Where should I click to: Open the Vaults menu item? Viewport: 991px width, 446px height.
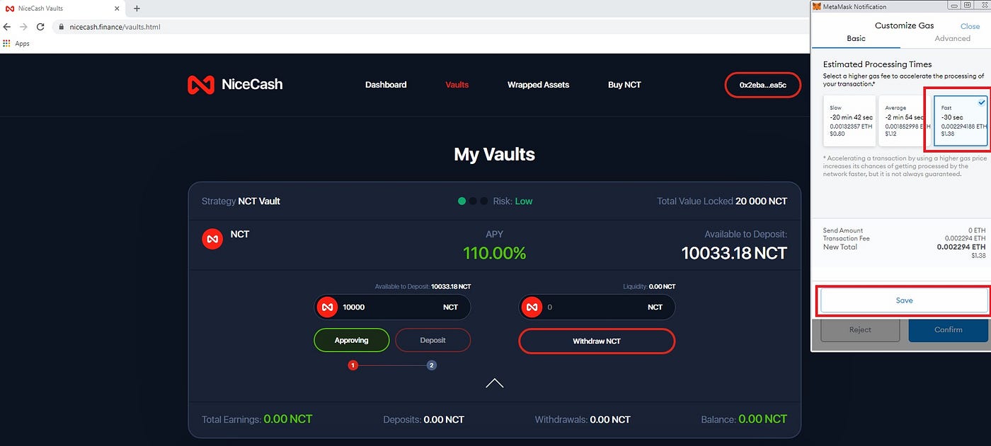457,85
